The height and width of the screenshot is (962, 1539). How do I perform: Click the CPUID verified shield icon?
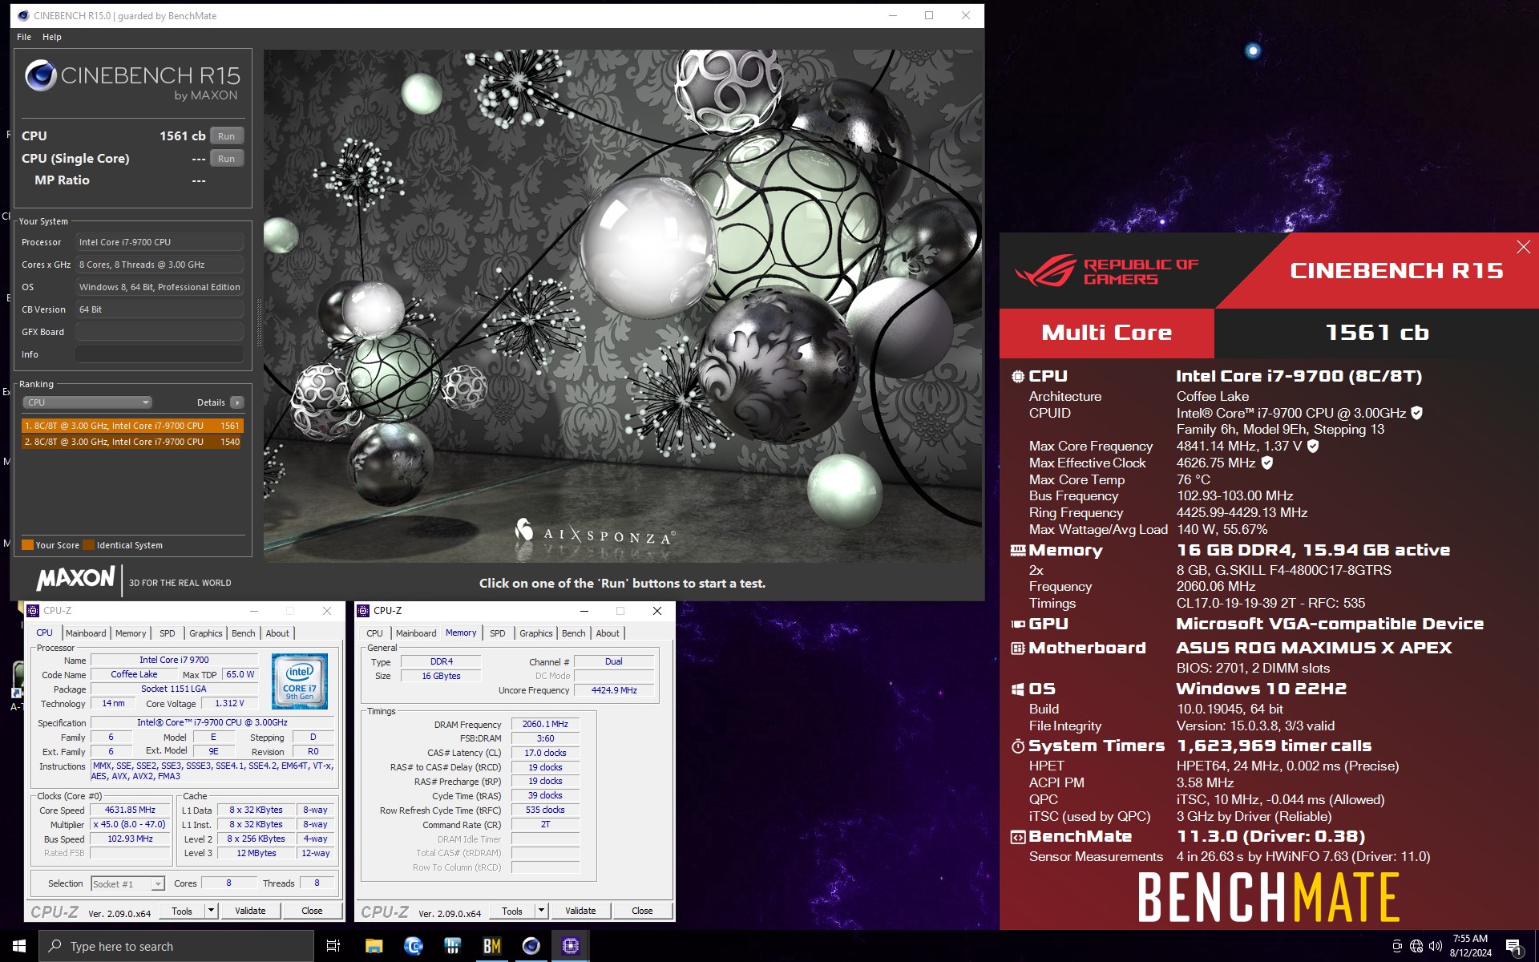(1416, 413)
